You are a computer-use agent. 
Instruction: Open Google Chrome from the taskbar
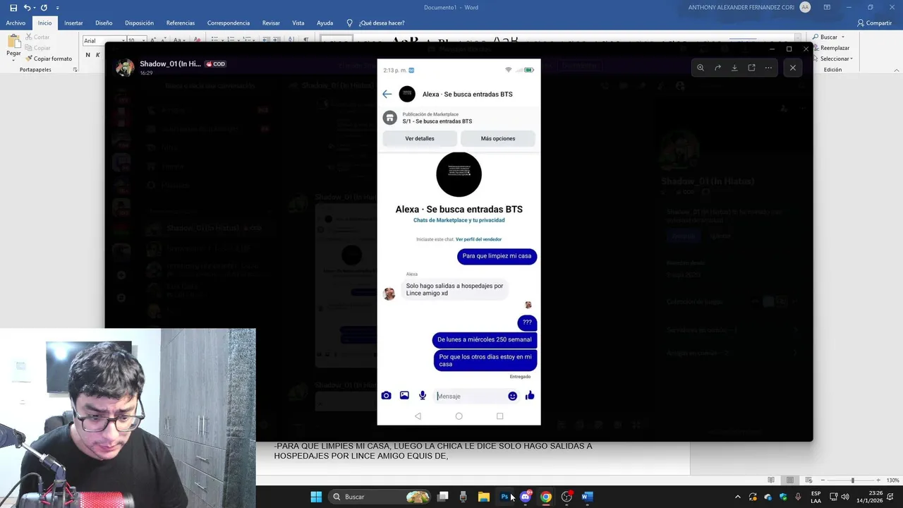[x=546, y=497]
